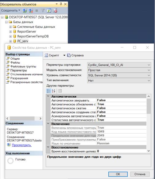Click the connection properties icon beside Просмотреть
The image size is (155, 179).
coord(9,145)
